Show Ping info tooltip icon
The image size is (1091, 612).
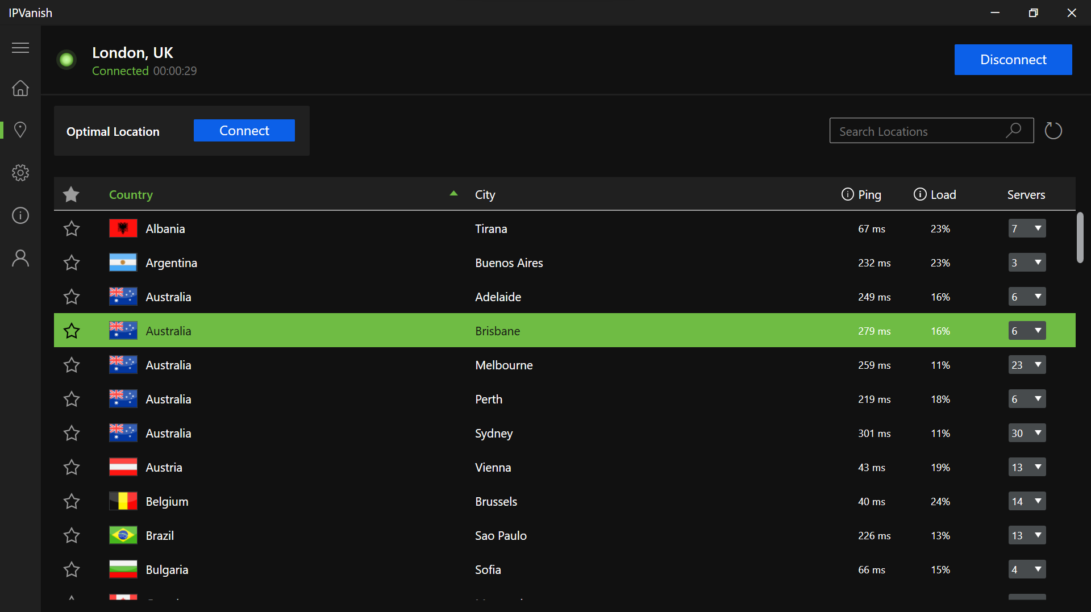(x=847, y=194)
